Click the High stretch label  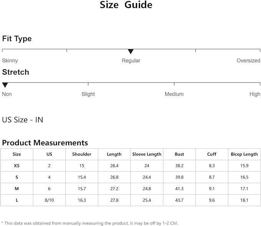coord(255,94)
